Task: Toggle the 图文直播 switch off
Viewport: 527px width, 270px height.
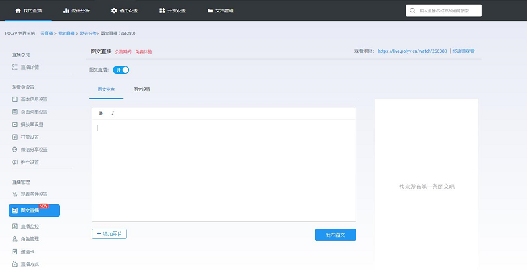Action: [121, 70]
